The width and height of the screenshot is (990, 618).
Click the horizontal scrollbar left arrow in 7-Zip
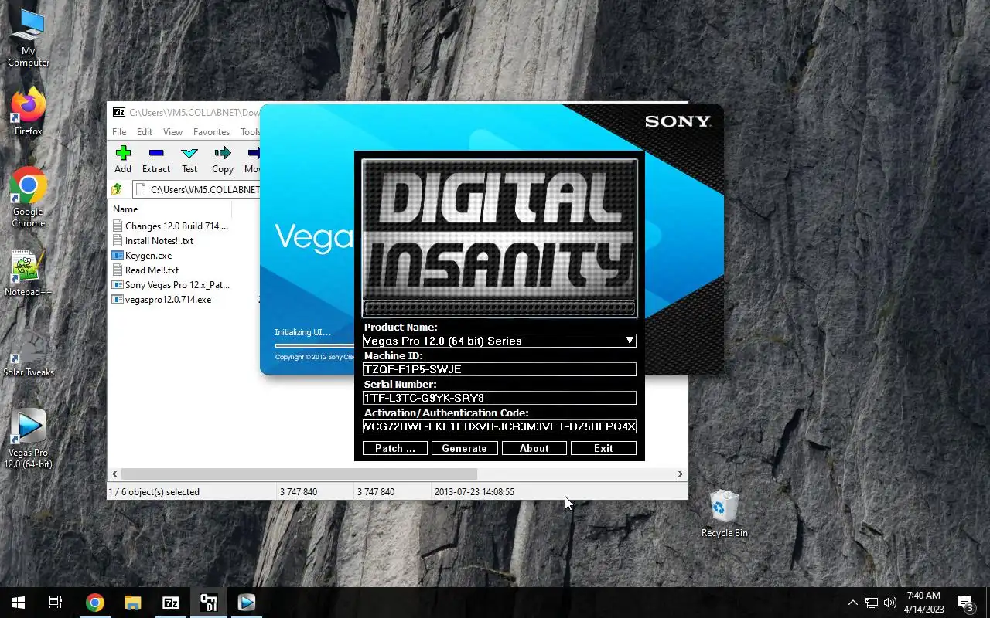coord(114,474)
